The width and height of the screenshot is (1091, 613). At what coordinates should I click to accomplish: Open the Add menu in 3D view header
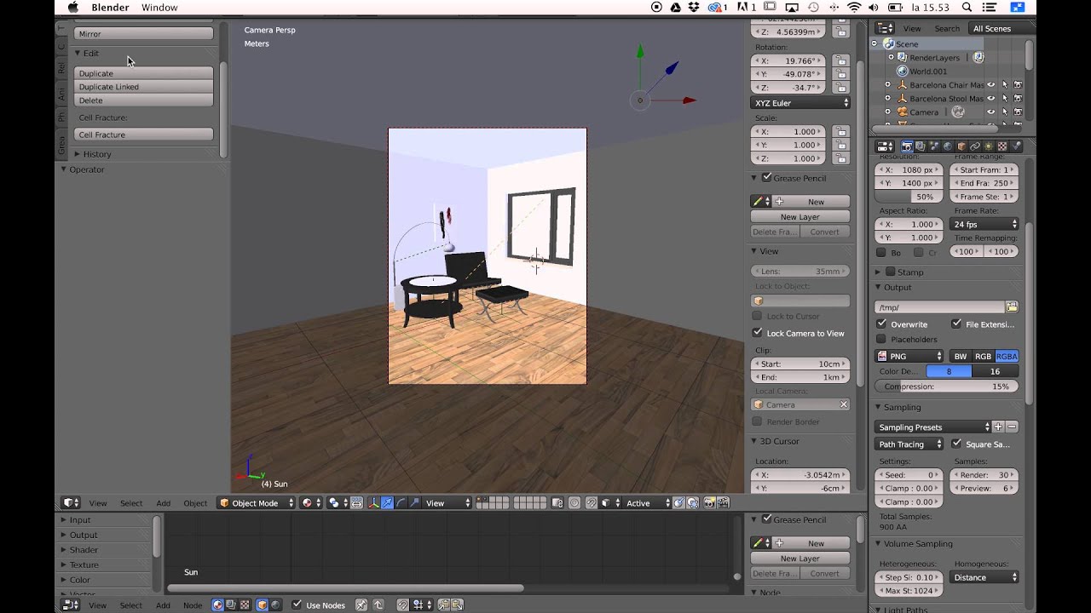point(163,503)
